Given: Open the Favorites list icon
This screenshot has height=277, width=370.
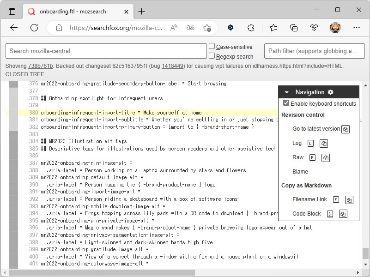Looking at the screenshot, I should (x=273, y=28).
